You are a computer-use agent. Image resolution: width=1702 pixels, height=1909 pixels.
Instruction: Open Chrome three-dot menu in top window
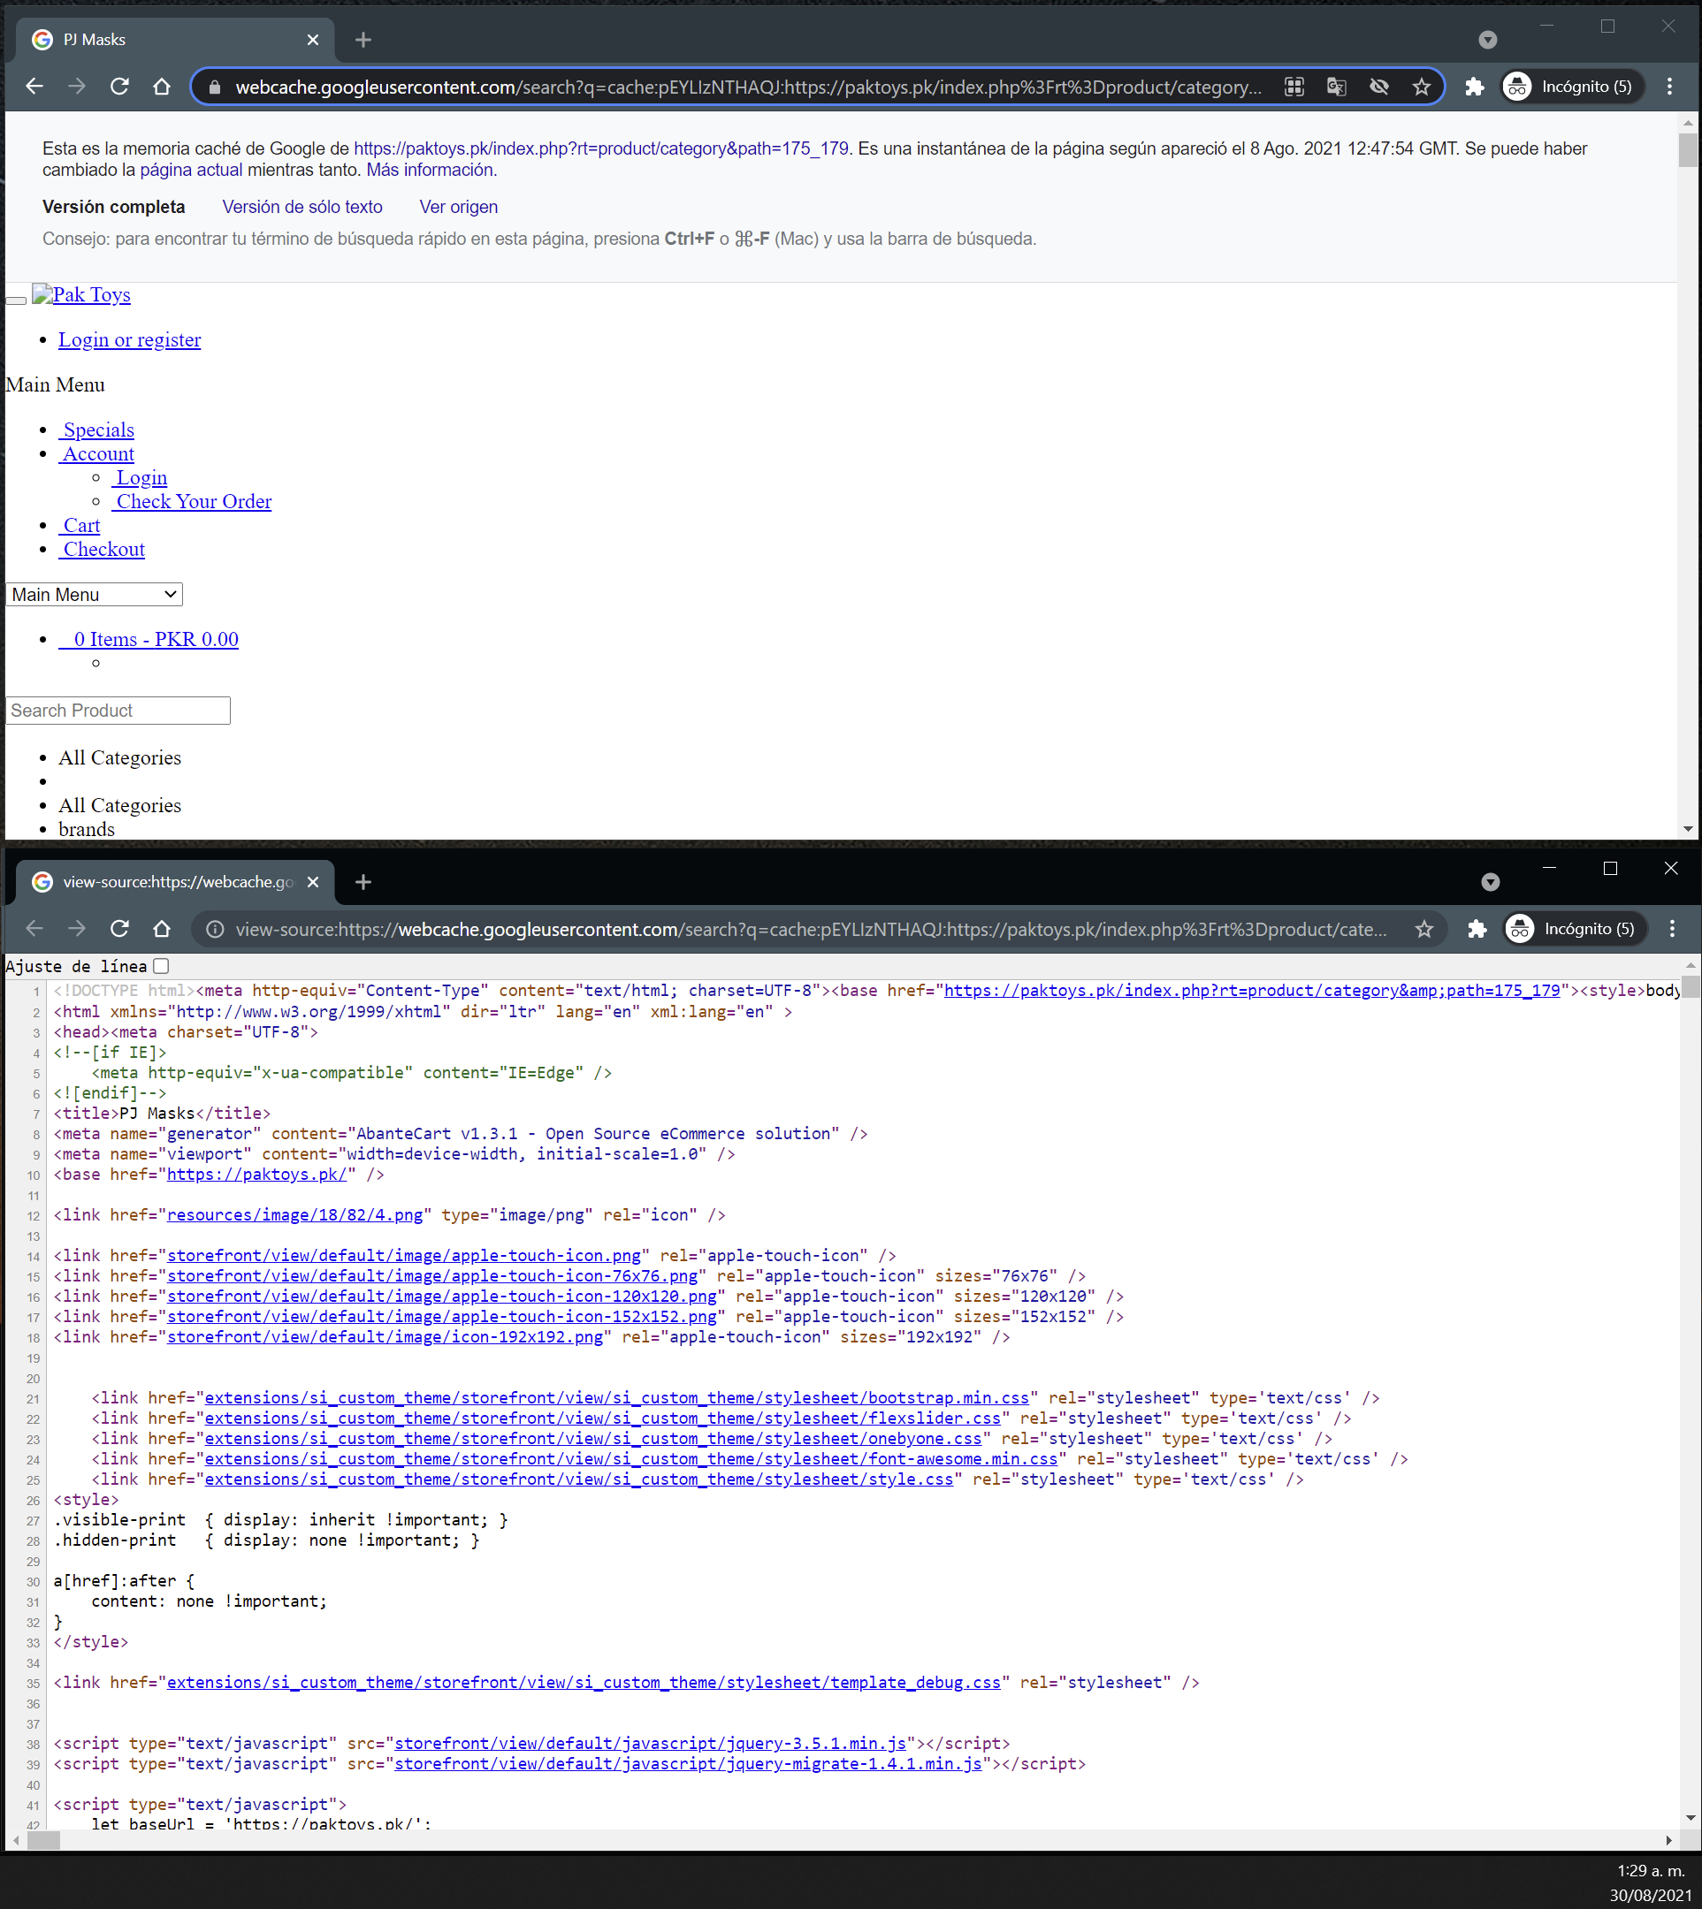tap(1669, 87)
